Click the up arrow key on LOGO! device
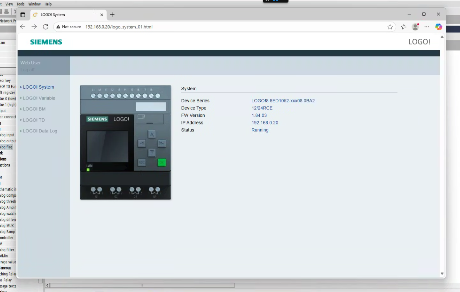 click(152, 134)
